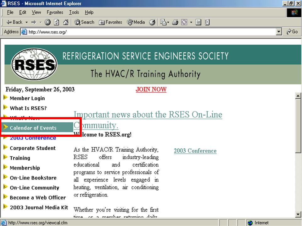
Task: Open the Media toolbar button
Action: [136, 22]
